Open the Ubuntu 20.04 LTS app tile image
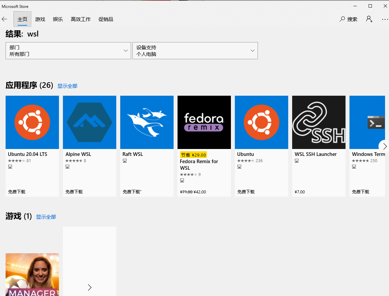Screen dimensions: 389x296 32,122
